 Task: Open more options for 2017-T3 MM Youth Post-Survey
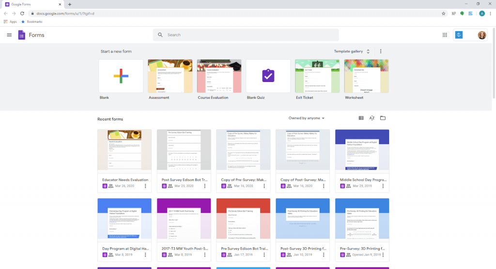coord(205,255)
